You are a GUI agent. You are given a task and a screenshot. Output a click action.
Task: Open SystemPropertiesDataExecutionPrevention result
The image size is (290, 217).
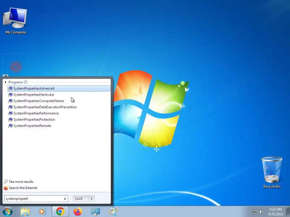[59, 107]
